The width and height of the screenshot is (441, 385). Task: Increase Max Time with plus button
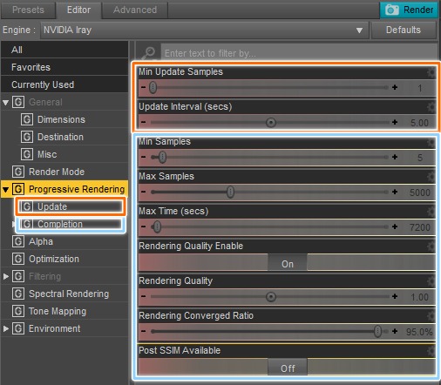pos(395,226)
